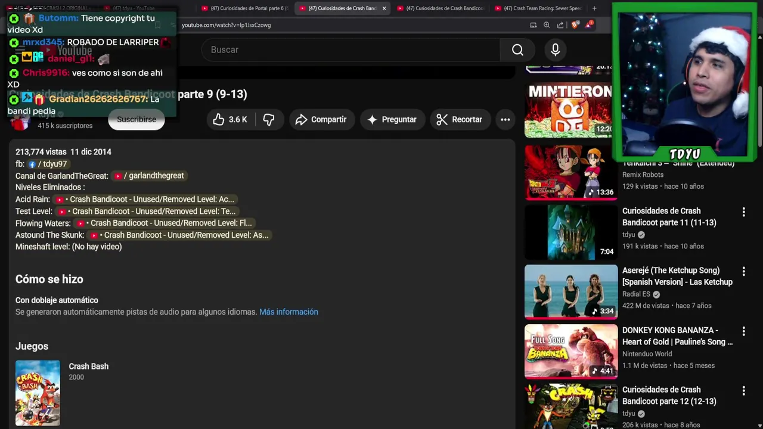This screenshot has height=429, width=763.
Task: Open the Facebook tdyu97 link
Action: coord(48,164)
